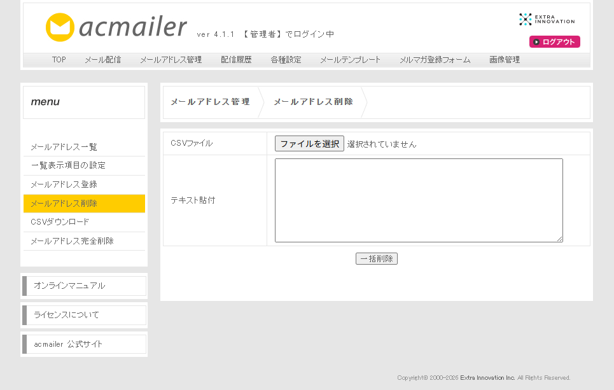Open 各種設定 settings menu
This screenshot has height=390, width=614.
pyautogui.click(x=286, y=60)
